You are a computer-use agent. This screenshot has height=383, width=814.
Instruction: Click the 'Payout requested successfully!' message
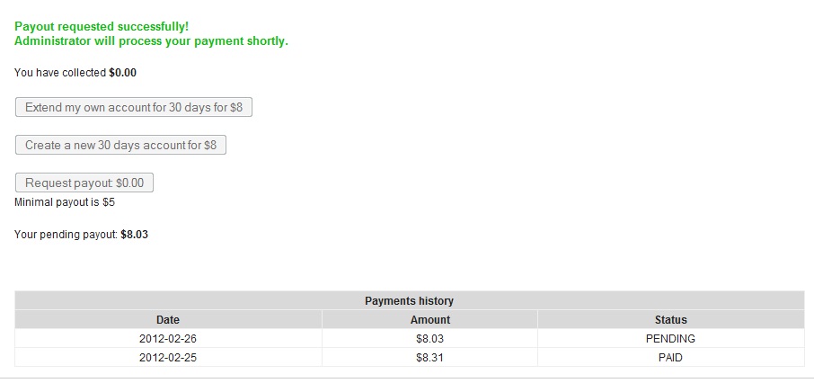pyautogui.click(x=102, y=27)
